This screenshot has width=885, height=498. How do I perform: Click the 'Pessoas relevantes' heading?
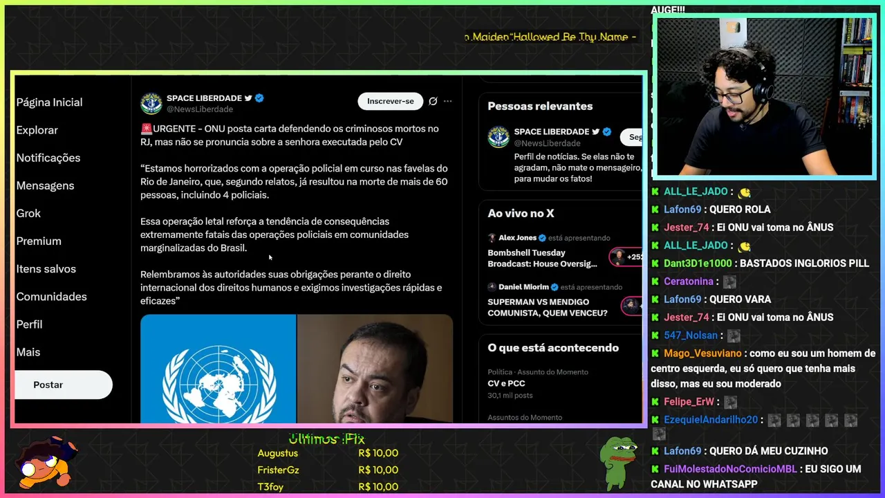pos(540,106)
